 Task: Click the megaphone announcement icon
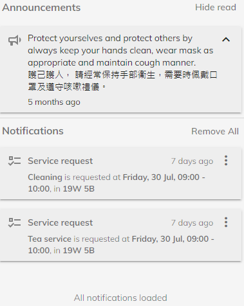coord(15,40)
